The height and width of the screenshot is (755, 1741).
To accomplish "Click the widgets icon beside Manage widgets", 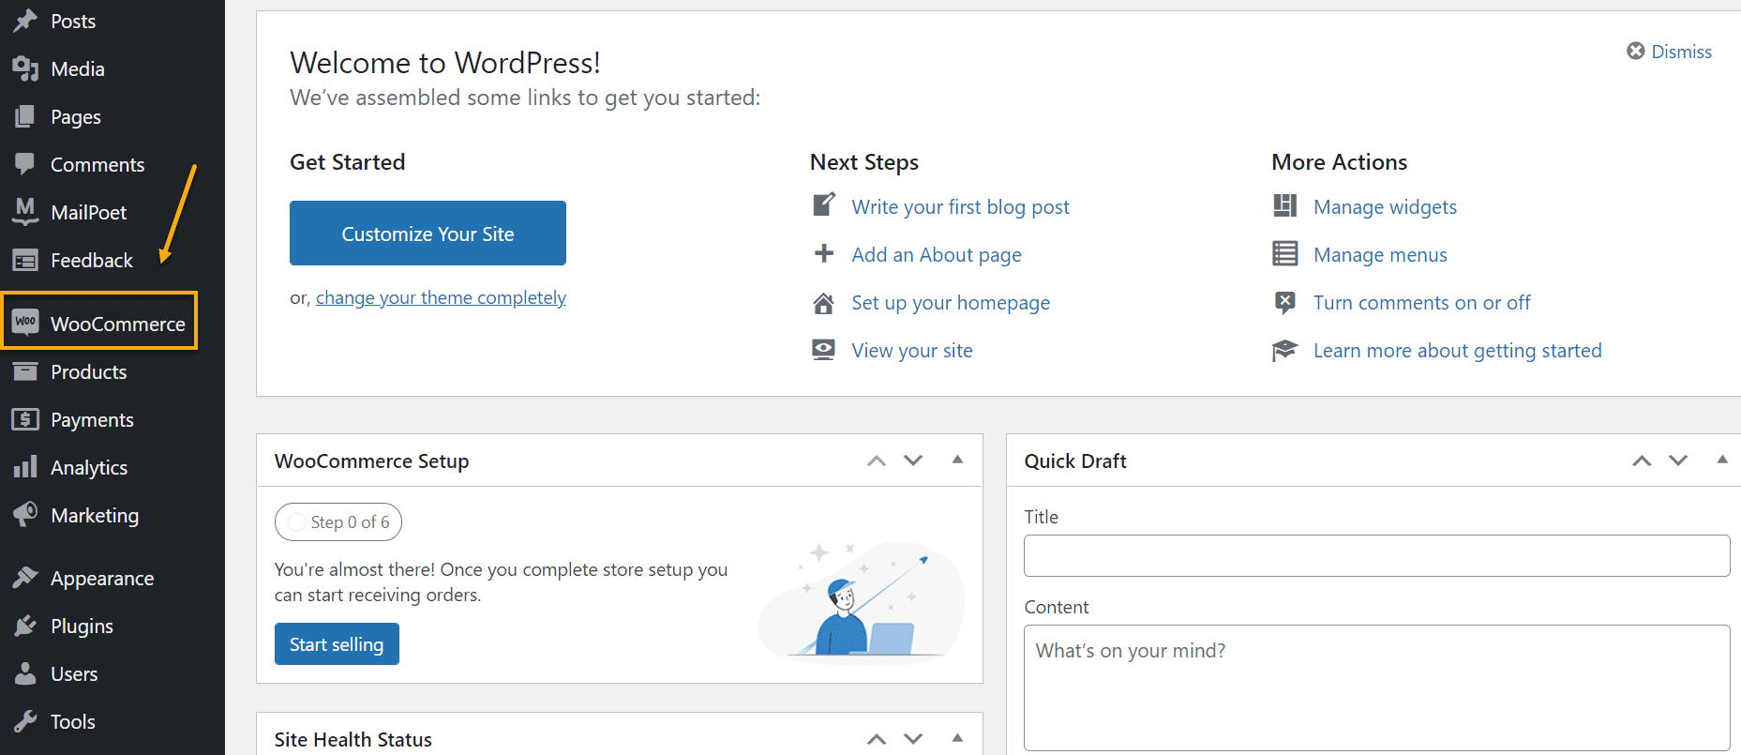I will [x=1285, y=205].
